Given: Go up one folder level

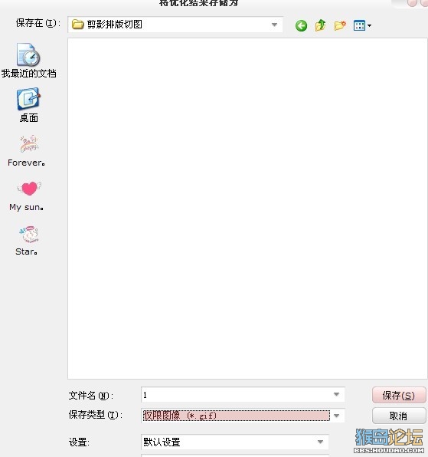Looking at the screenshot, I should point(320,25).
